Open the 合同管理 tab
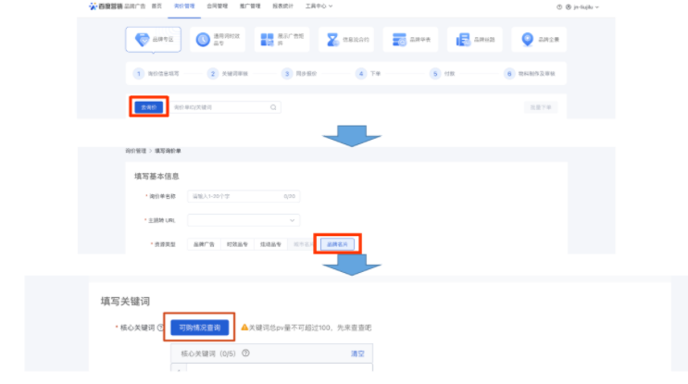Screen dimensions: 688x384 pyautogui.click(x=218, y=6)
